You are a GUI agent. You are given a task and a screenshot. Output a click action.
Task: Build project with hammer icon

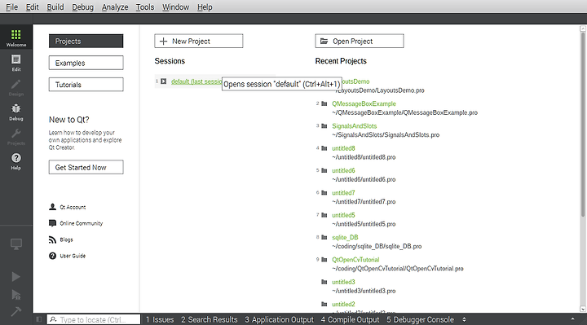15,311
